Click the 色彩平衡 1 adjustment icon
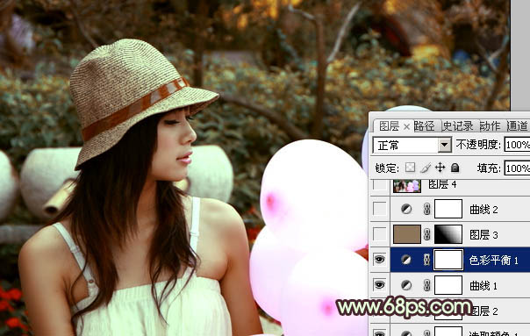Viewport: 530px width, 336px height. [x=406, y=260]
